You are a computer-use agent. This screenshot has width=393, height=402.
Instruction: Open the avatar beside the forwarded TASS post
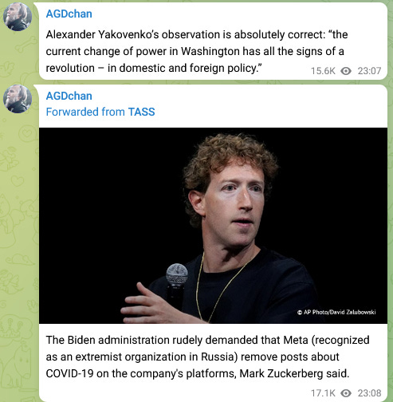[x=18, y=99]
